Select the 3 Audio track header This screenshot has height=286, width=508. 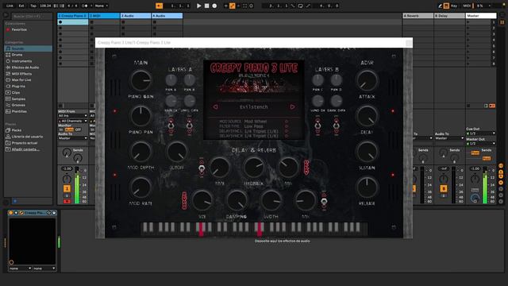(136, 16)
